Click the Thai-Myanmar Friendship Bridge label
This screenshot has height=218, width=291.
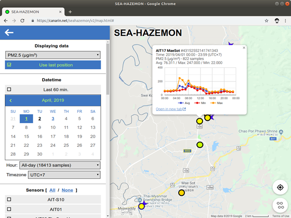(157, 198)
